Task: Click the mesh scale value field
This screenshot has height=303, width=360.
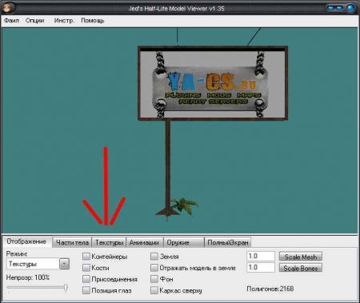Action: (260, 257)
